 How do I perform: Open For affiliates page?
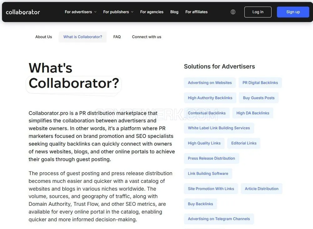click(x=197, y=12)
